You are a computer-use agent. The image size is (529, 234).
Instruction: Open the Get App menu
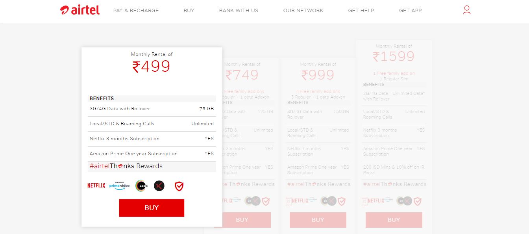[410, 11]
